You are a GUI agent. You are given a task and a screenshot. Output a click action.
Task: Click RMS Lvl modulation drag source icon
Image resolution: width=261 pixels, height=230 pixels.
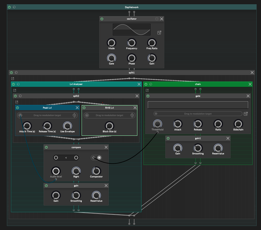tap(87, 115)
